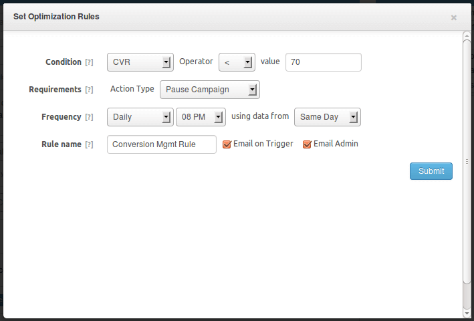Viewport: 474px width, 321px height.
Task: Uncheck the Email on Trigger checkbox
Action: click(227, 144)
